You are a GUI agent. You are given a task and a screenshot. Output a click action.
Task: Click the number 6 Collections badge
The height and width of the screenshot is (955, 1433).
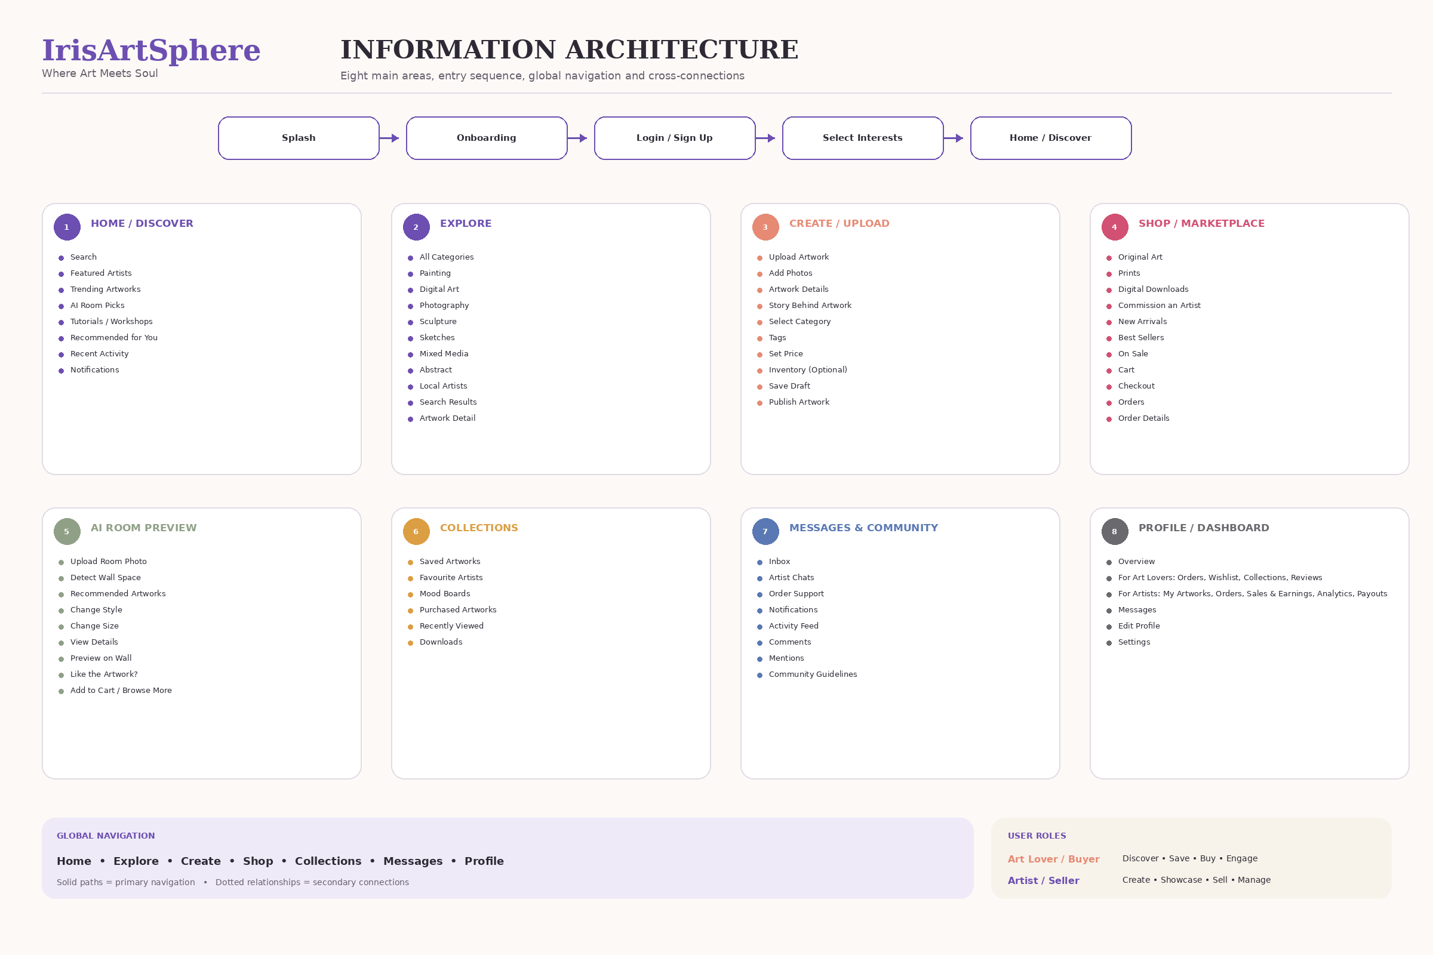416,532
